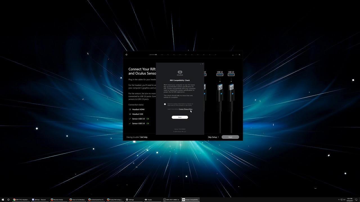The image size is (360, 202).
Task: Open the Action Center notifications
Action: click(x=357, y=200)
